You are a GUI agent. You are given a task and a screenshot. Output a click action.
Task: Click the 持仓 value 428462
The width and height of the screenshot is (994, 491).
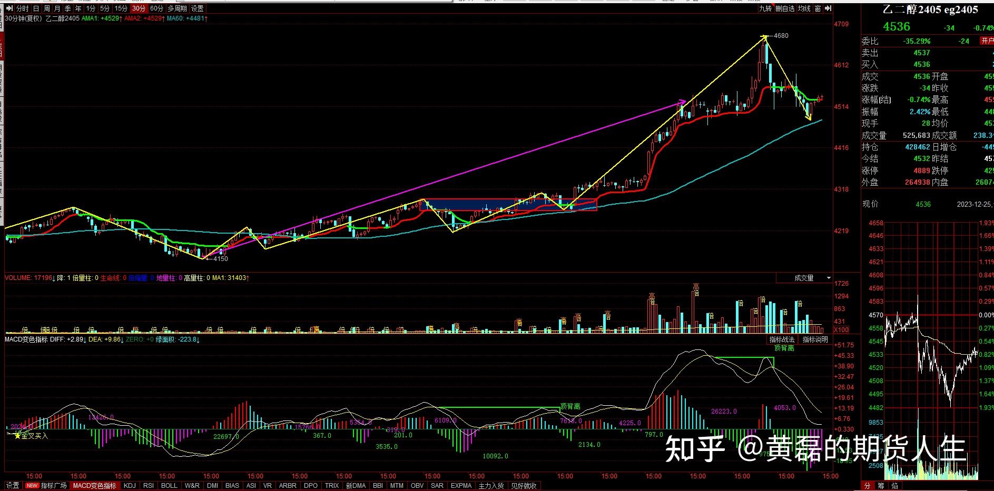[918, 147]
